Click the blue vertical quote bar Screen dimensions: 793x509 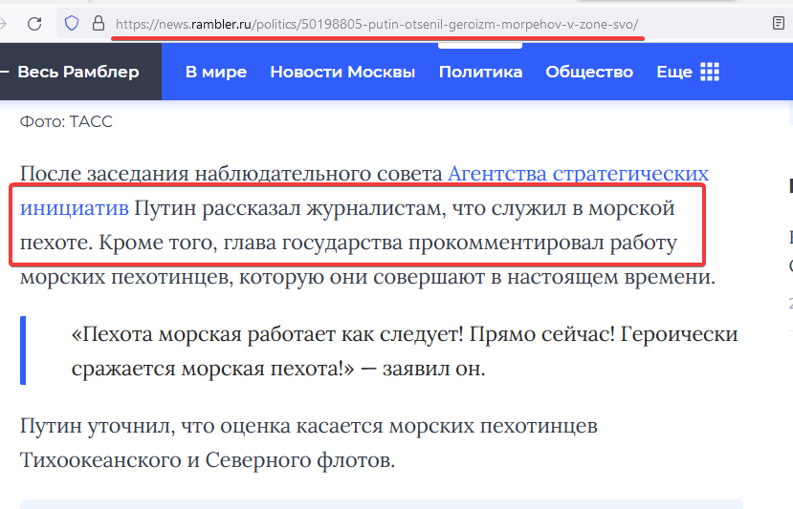pos(23,351)
